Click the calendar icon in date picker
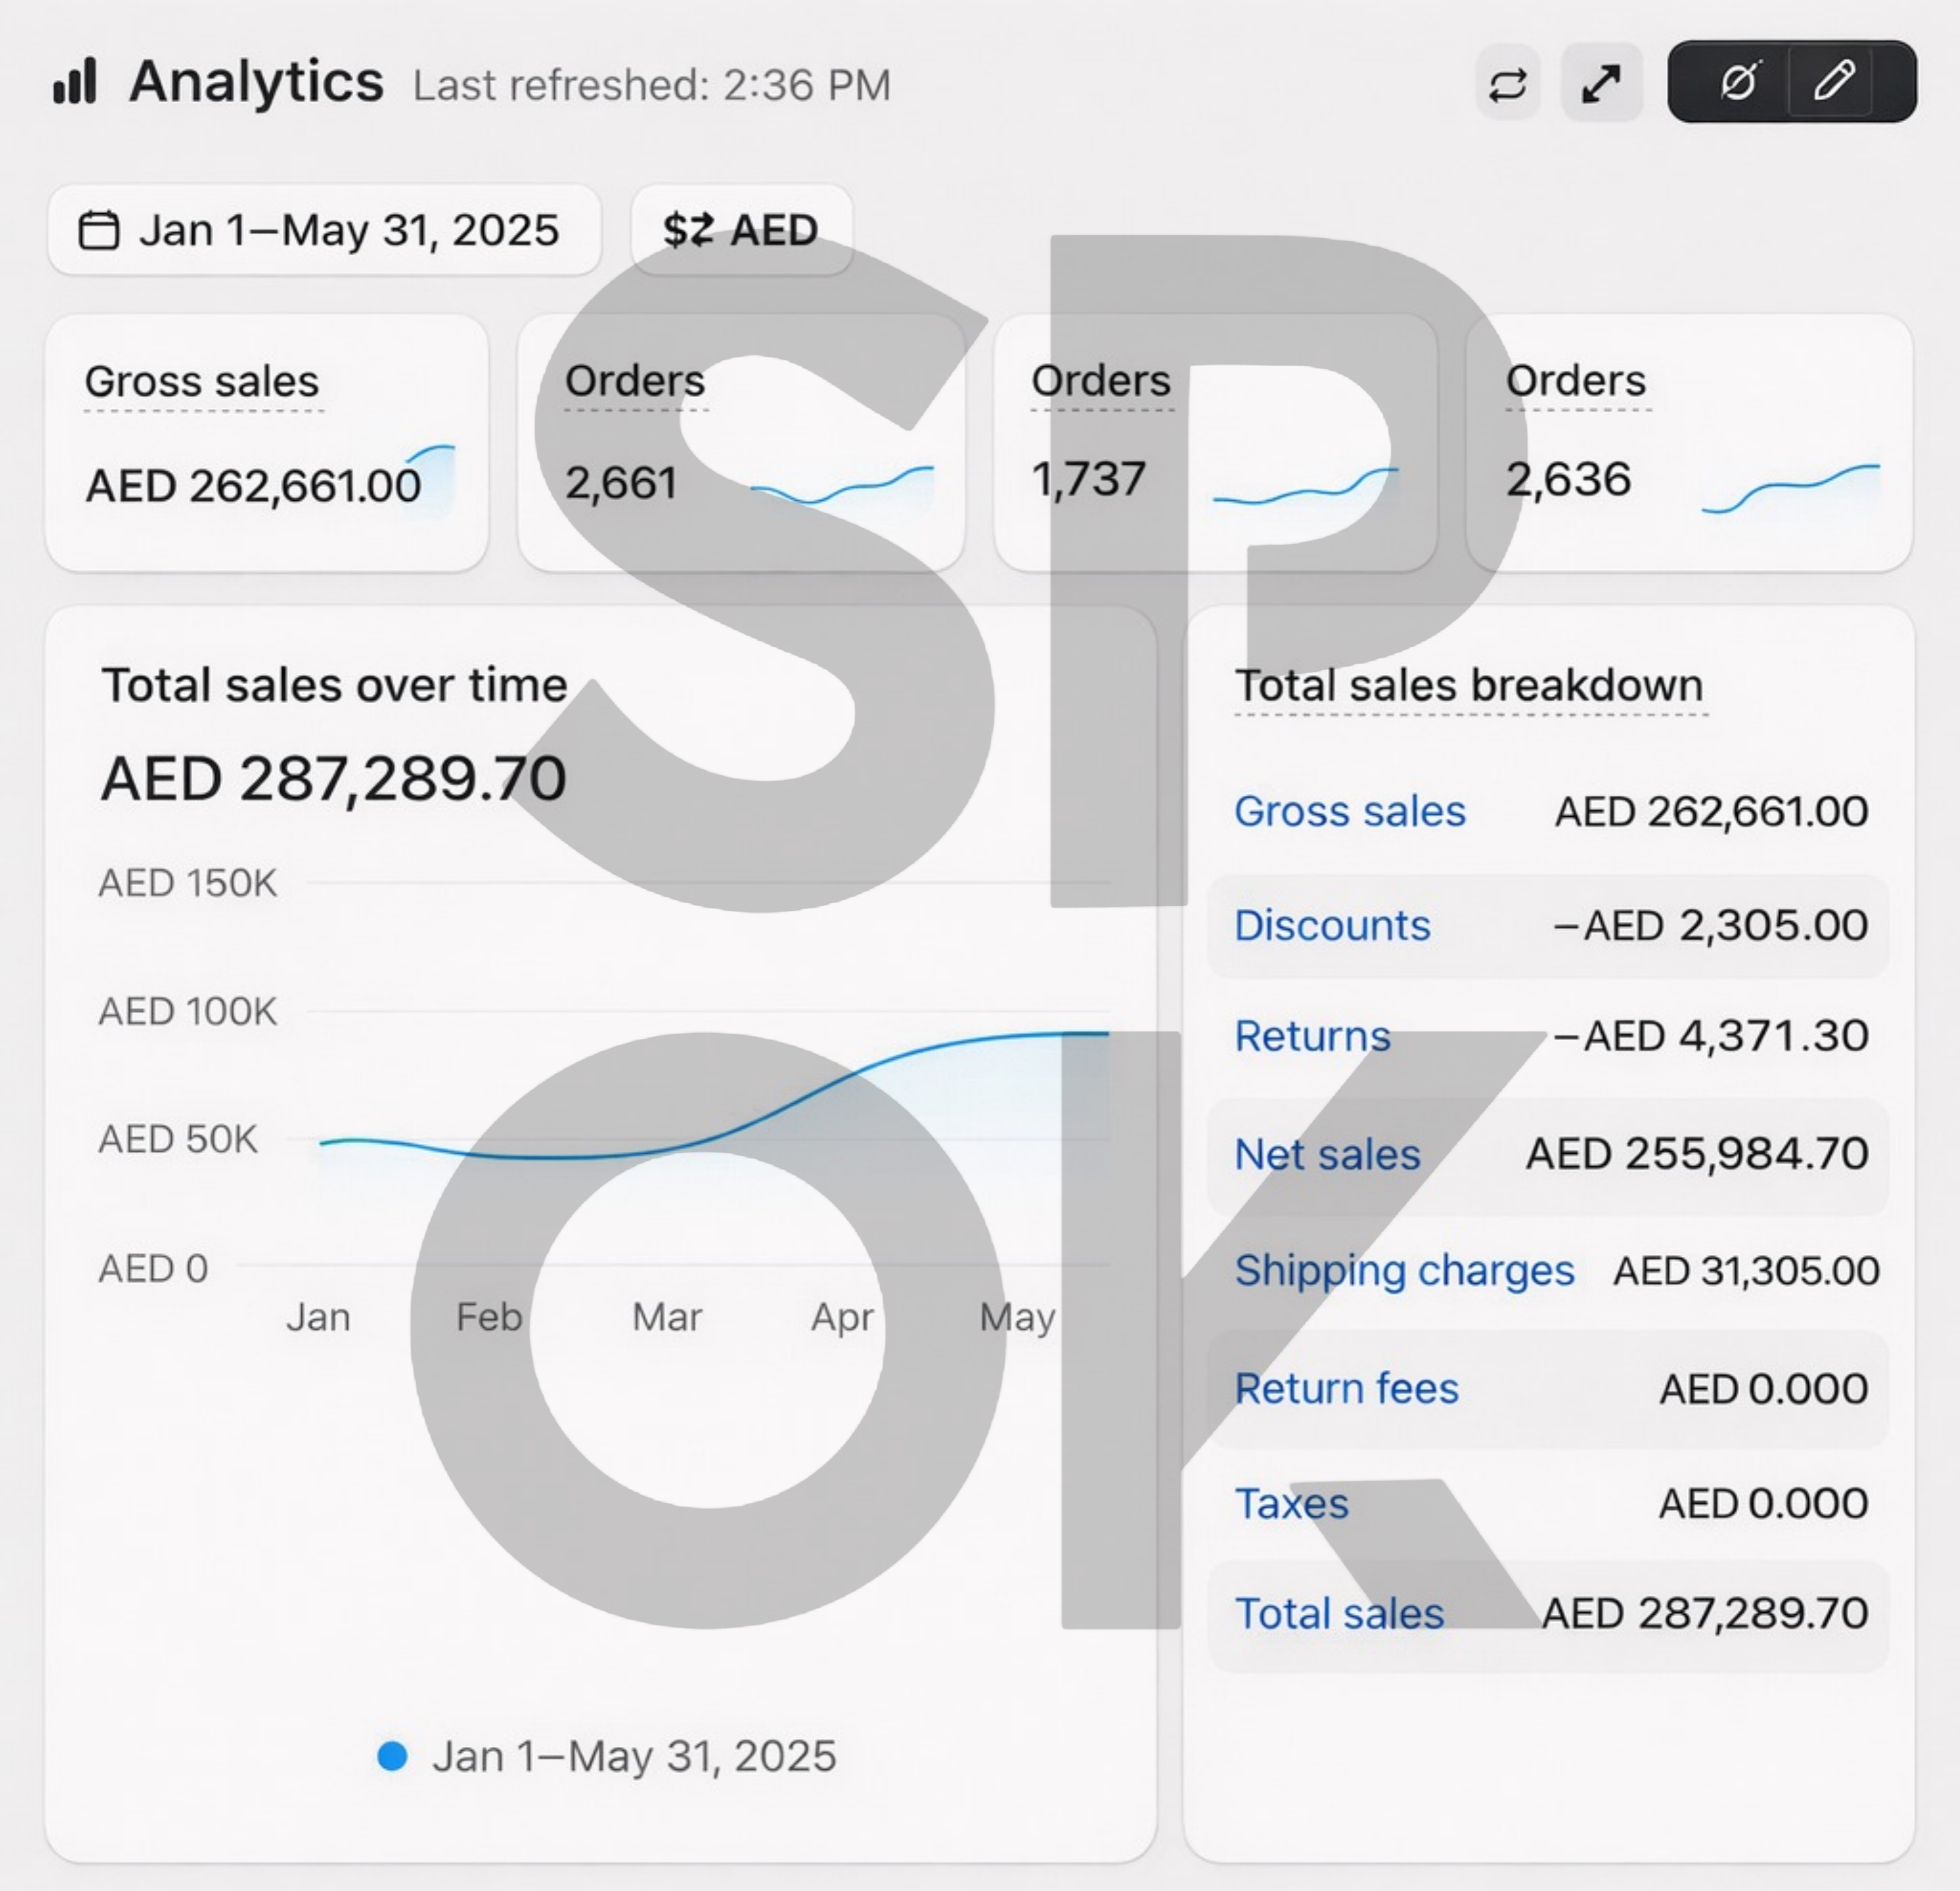This screenshot has width=1960, height=1891. click(x=99, y=230)
